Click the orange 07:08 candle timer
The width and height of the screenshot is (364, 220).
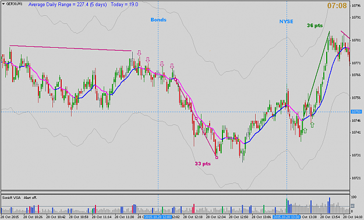pos(337,6)
